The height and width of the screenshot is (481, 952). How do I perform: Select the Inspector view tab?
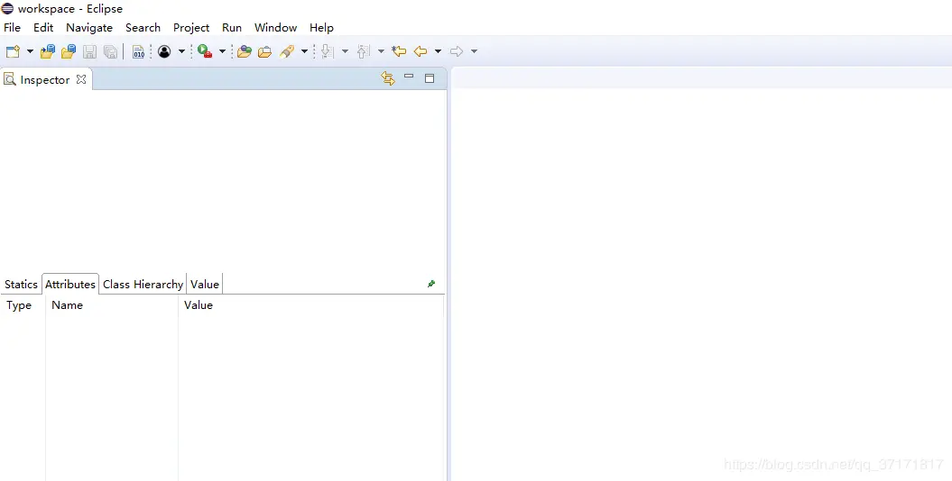[44, 80]
